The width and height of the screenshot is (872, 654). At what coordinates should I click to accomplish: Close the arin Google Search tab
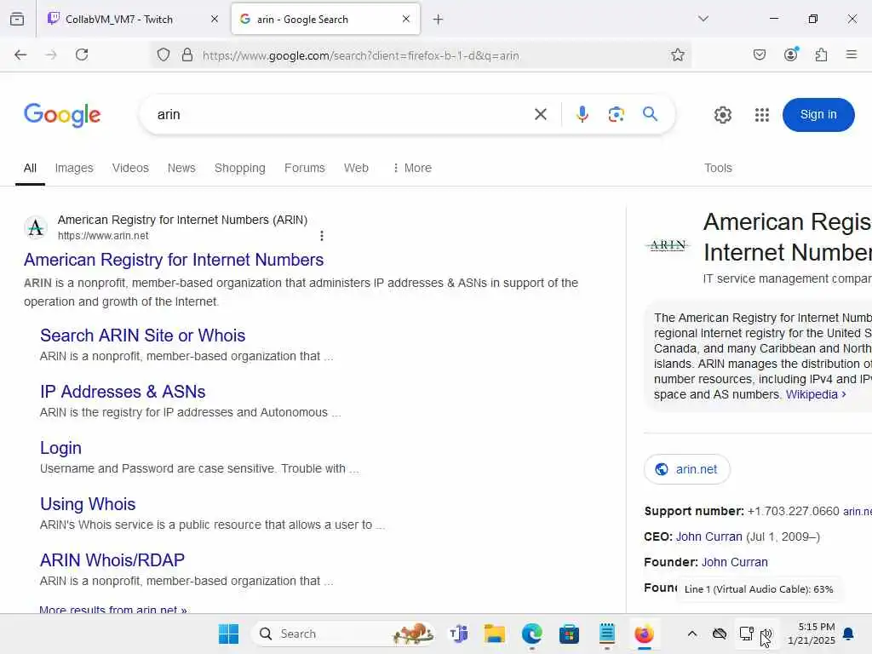[406, 19]
